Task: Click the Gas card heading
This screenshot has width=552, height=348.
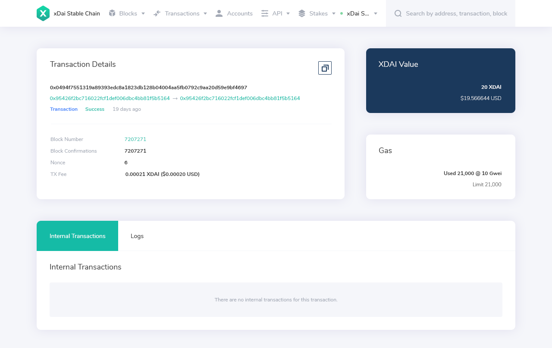Action: tap(385, 150)
